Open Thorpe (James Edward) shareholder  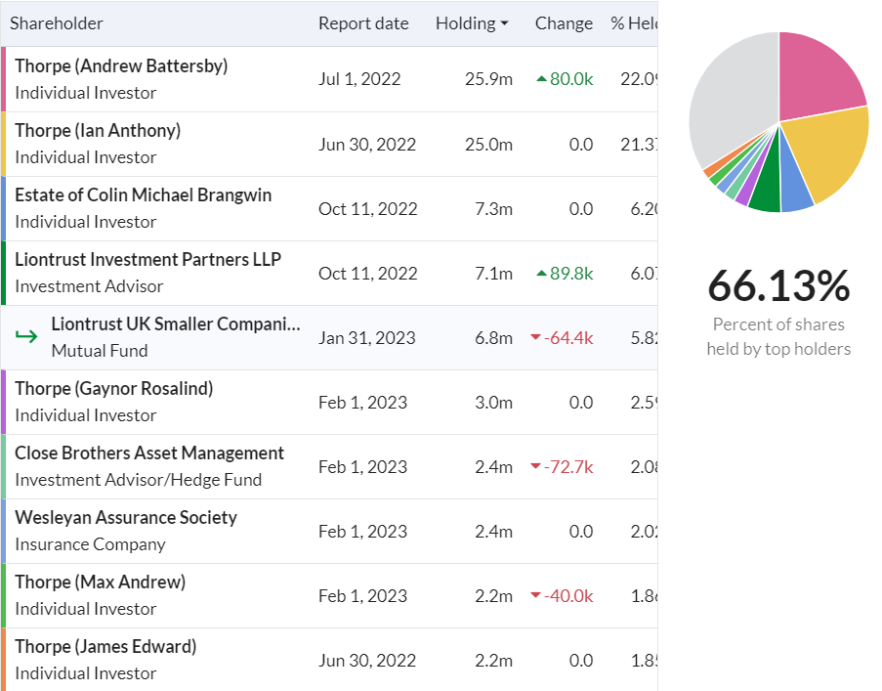(x=105, y=647)
